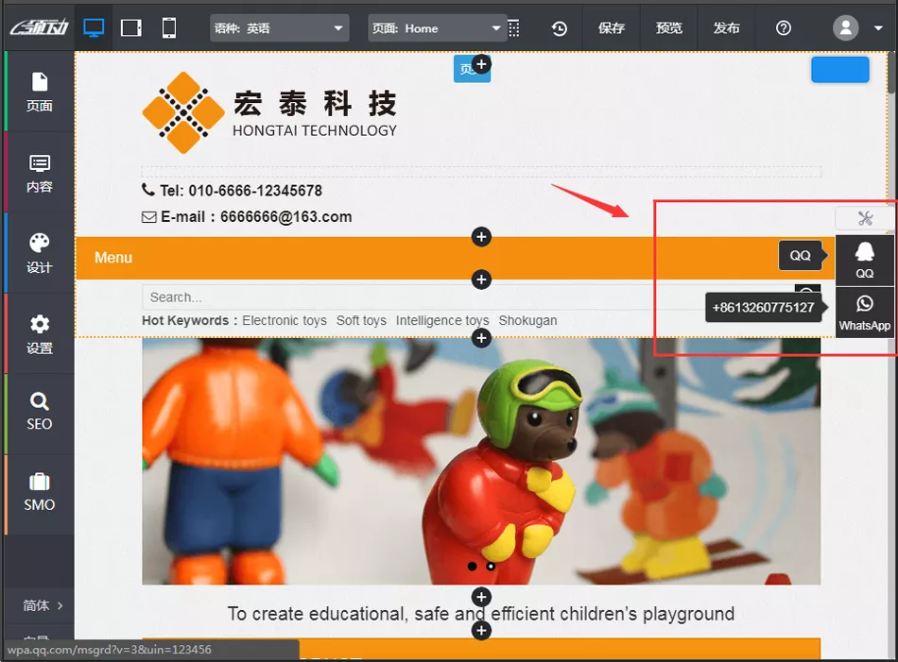The width and height of the screenshot is (898, 662).
Task: Open the page (页面) Home dropdown
Action: [437, 28]
